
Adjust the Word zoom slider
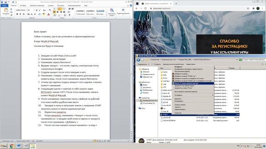coord(119,141)
